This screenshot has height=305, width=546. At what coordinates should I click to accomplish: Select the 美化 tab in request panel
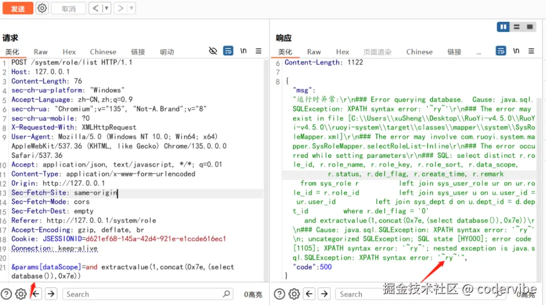click(12, 52)
